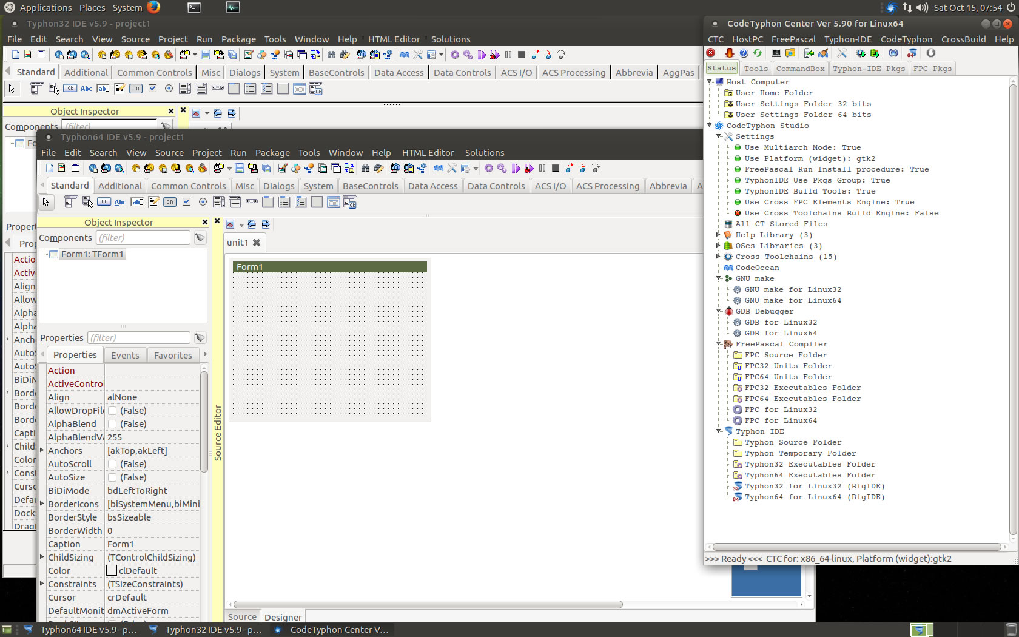Screen dimensions: 1019x637
Task: Click blue help icon in CodeTyphon Center toolbar
Action: 744,53
